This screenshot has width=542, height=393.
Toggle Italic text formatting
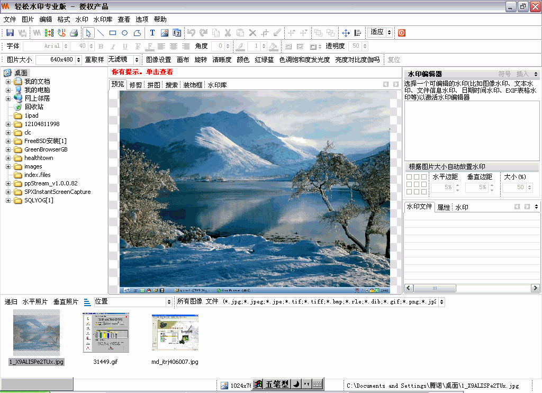(x=113, y=47)
